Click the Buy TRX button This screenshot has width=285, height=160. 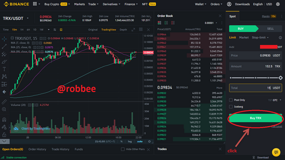coord(255,118)
